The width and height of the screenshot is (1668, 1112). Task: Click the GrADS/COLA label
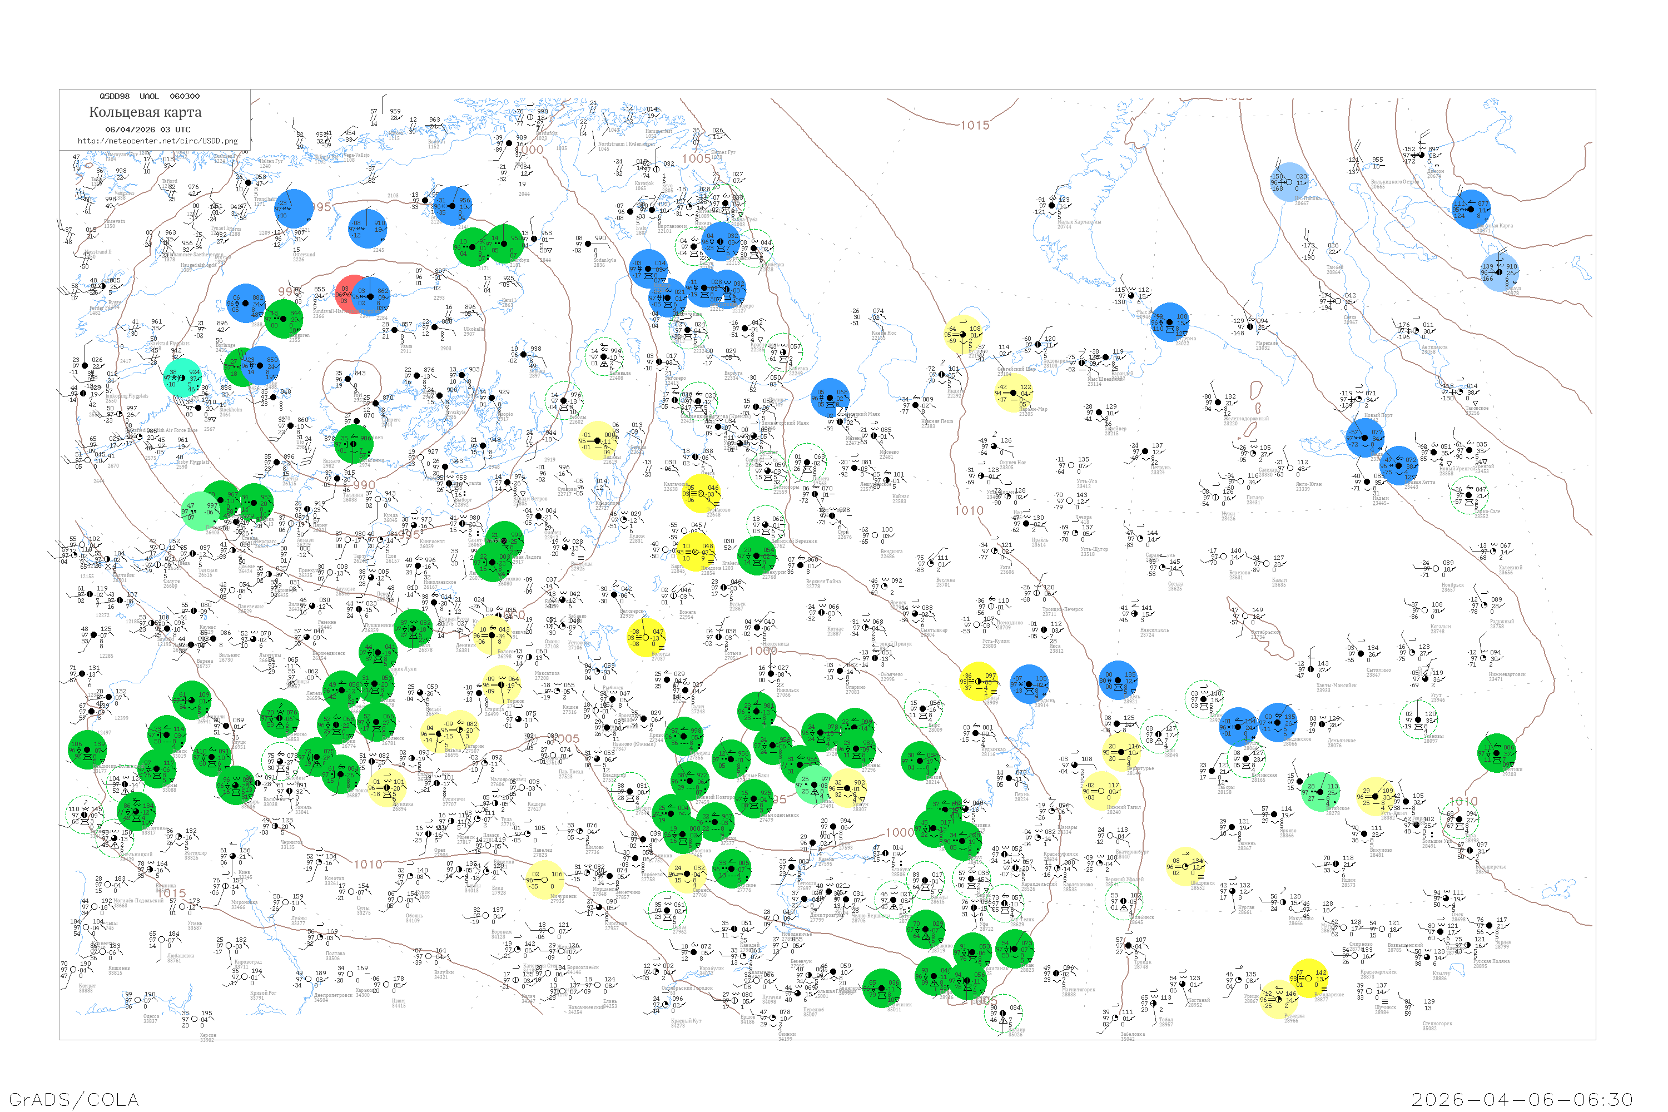[74, 1099]
